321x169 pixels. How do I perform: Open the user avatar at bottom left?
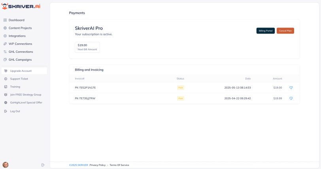(x=6, y=165)
